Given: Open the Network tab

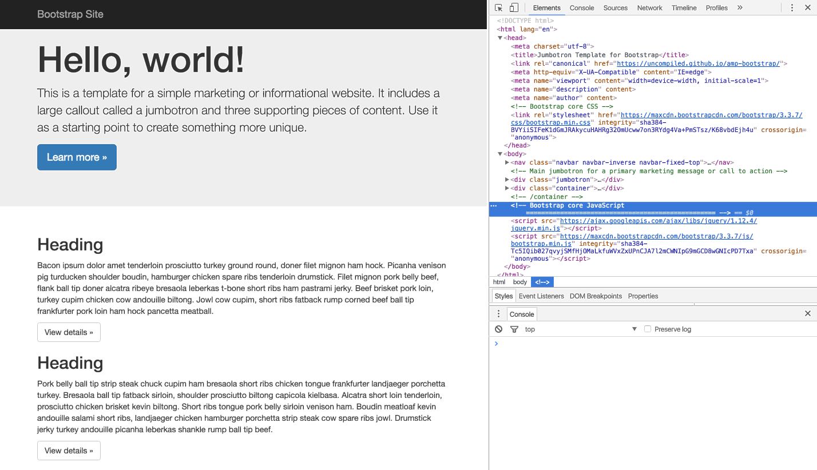Looking at the screenshot, I should pyautogui.click(x=649, y=7).
